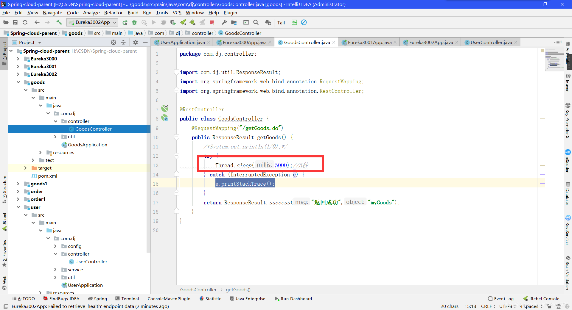This screenshot has width=572, height=310.
Task: Open the JRebel Console
Action: 541,299
